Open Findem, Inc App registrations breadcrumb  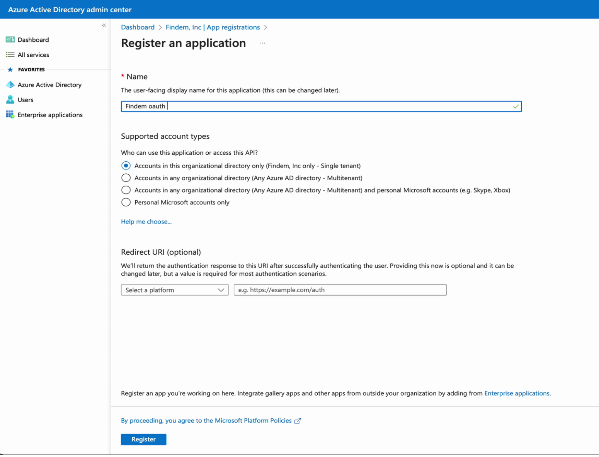coord(213,27)
